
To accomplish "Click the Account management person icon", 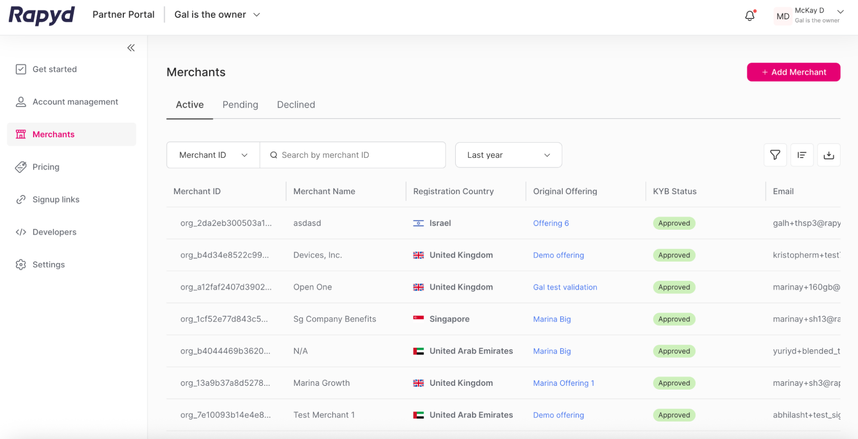I will 21,102.
